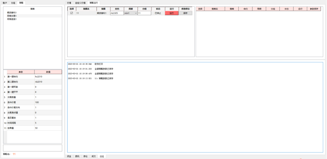Screen dimensions: 327x159
Task: Open the 持仓 bottom tab
Action: pyautogui.click(x=85, y=156)
